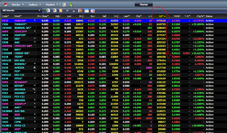The width and height of the screenshot is (227, 133).
Task: Expand the Stocks menu arrow
Action: point(23,5)
